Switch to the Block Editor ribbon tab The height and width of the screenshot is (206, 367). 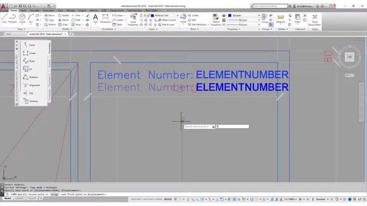151,10
